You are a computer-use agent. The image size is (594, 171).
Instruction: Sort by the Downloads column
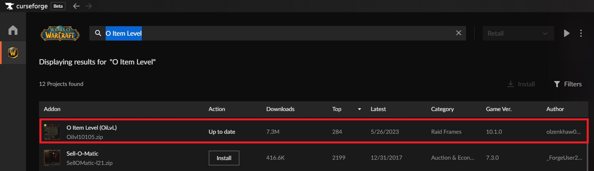(x=280, y=109)
